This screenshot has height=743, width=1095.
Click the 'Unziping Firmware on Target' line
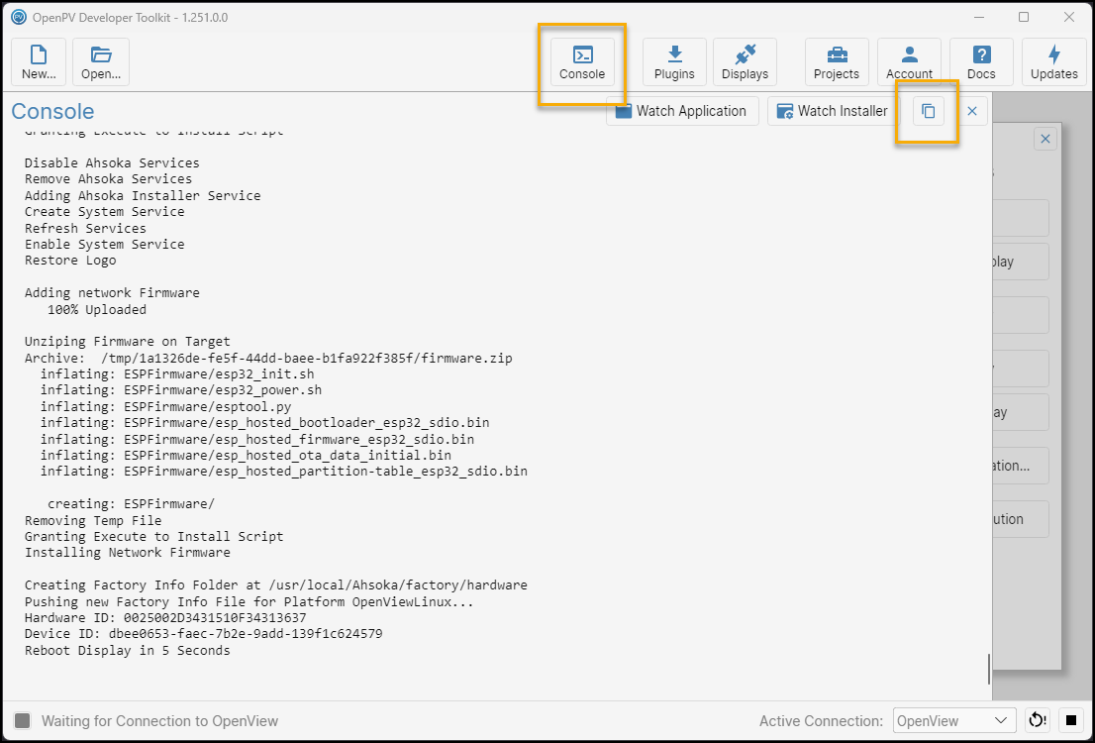(127, 342)
